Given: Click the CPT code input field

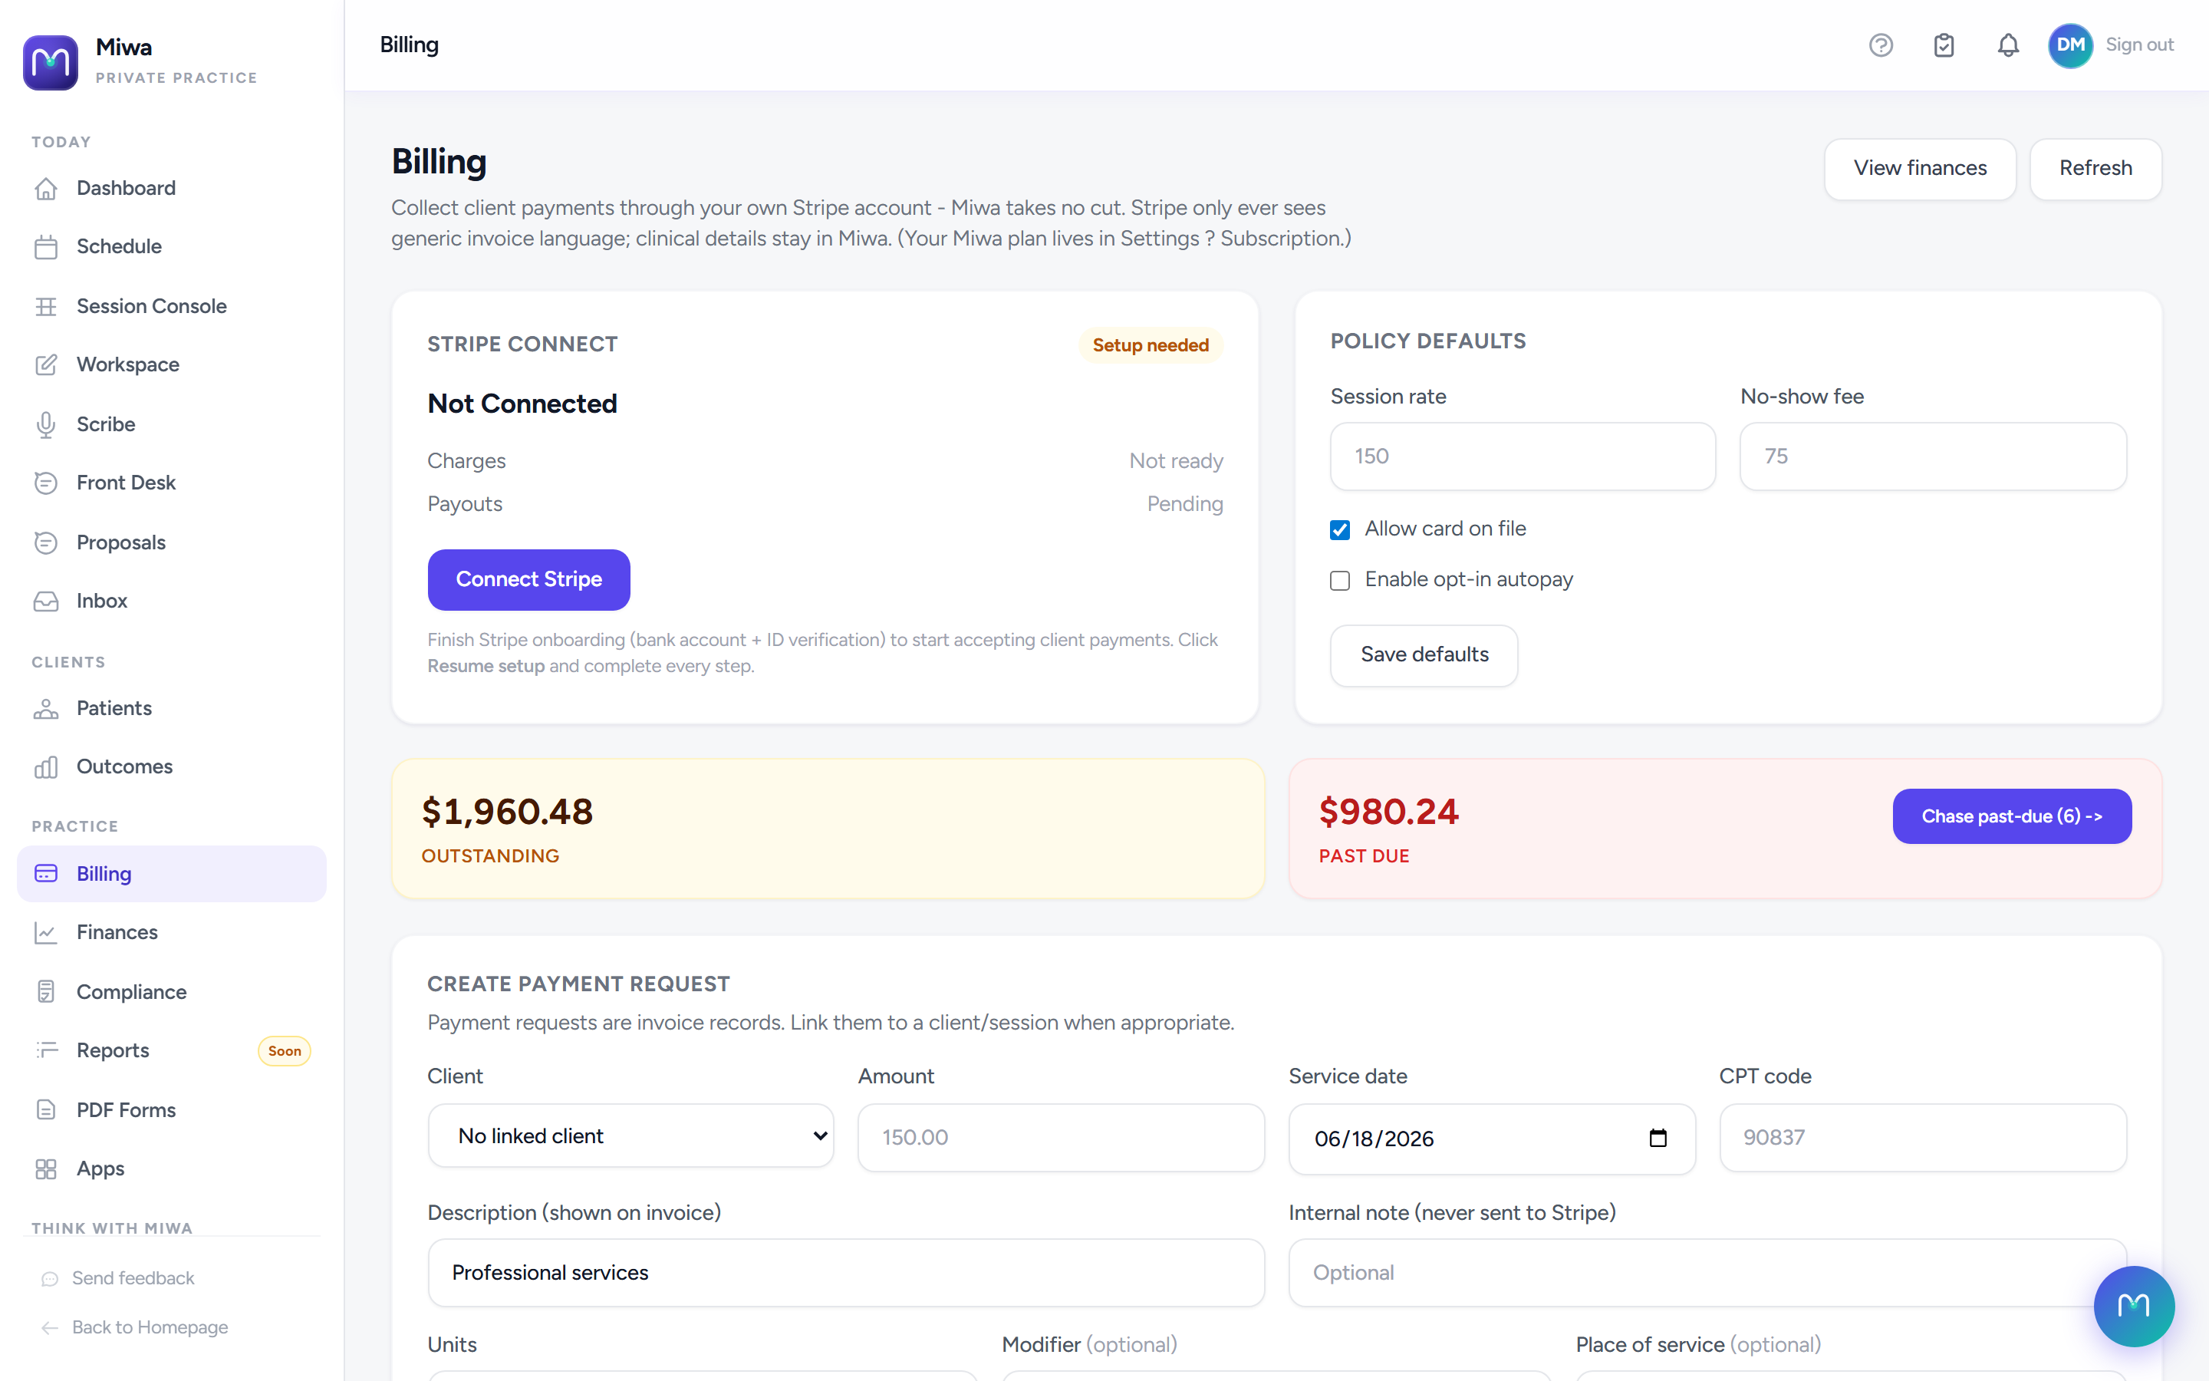Looking at the screenshot, I should point(1922,1137).
